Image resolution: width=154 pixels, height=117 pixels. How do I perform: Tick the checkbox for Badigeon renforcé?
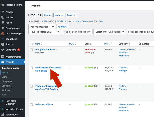coord(31,50)
